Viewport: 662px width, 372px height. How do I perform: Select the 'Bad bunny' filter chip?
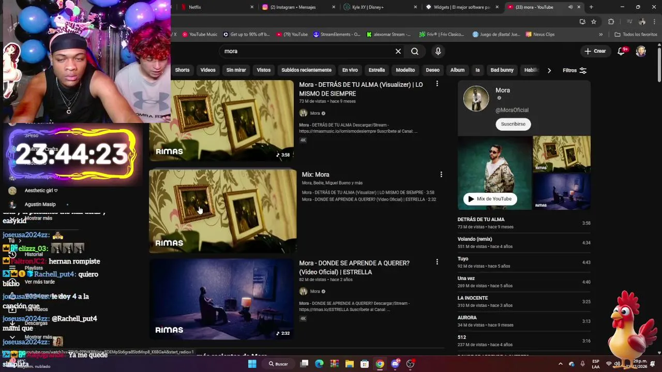pos(502,70)
